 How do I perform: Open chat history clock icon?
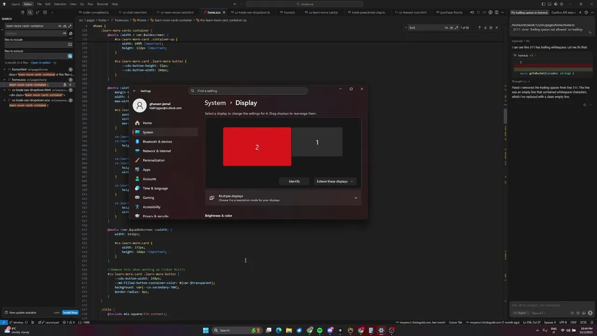(x=585, y=13)
